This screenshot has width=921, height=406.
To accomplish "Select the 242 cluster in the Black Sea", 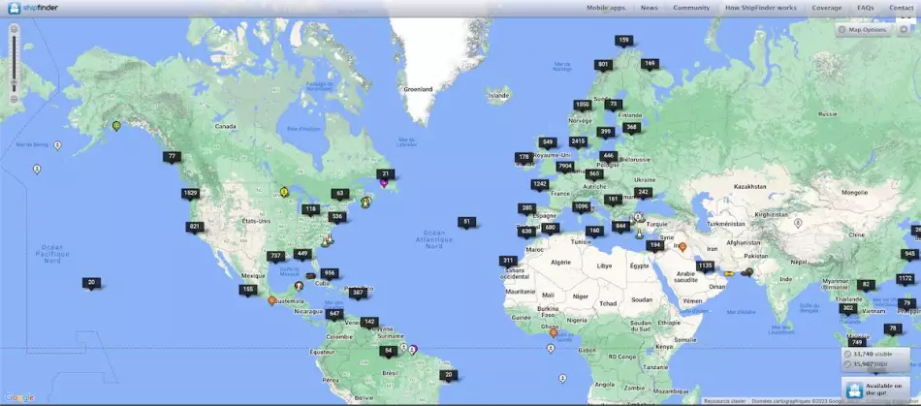I will 643,193.
